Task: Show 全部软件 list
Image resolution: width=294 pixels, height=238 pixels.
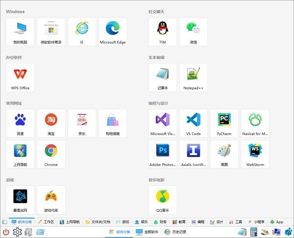Action: [x=147, y=232]
